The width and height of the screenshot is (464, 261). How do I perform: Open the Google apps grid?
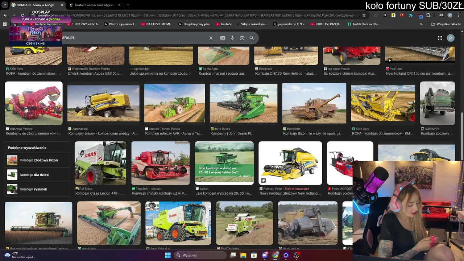440,38
